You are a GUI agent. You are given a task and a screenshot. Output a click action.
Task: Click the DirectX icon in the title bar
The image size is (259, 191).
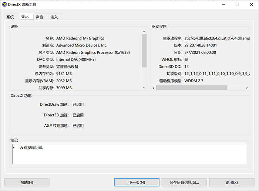tap(4, 4)
